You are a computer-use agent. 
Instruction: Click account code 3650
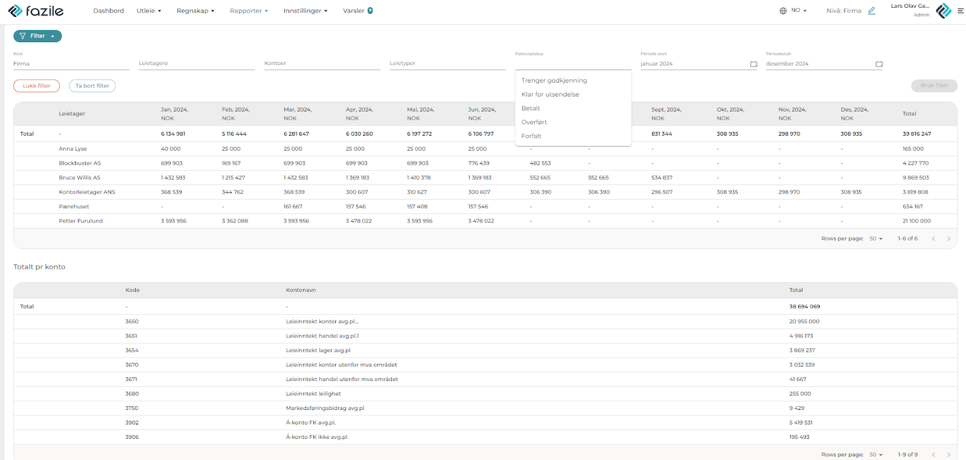(x=132, y=321)
